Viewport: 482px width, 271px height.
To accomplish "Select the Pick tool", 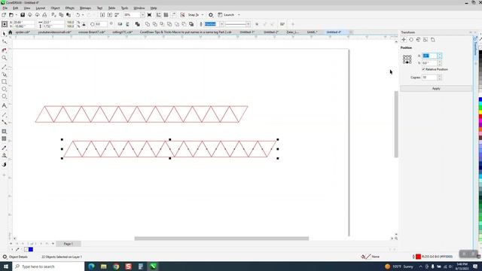I will tap(4, 34).
